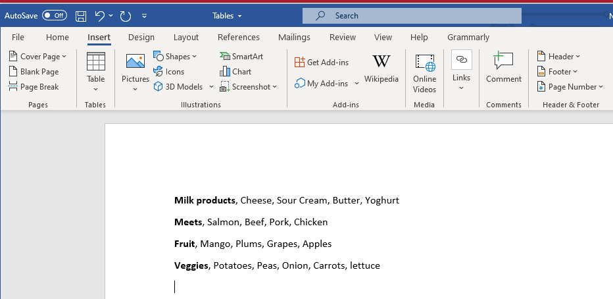Open the Customize Quick Access Toolbar arrow
This screenshot has height=299, width=613.
pos(145,15)
